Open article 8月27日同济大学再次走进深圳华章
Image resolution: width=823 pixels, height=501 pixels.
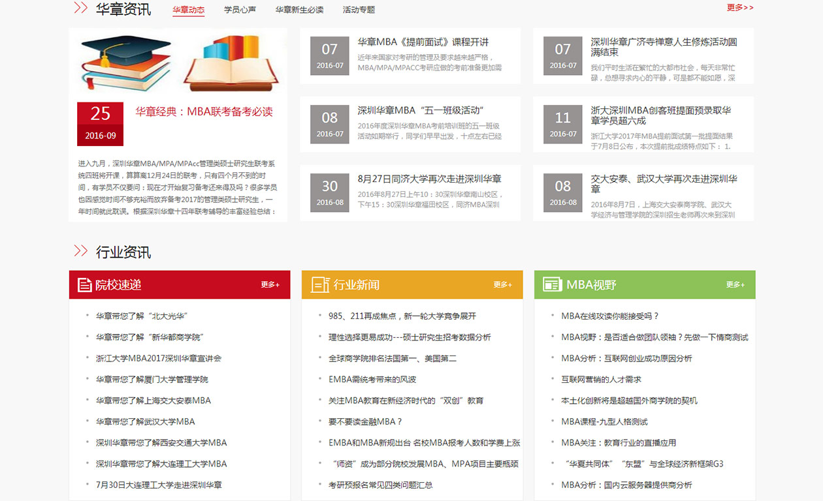click(430, 179)
